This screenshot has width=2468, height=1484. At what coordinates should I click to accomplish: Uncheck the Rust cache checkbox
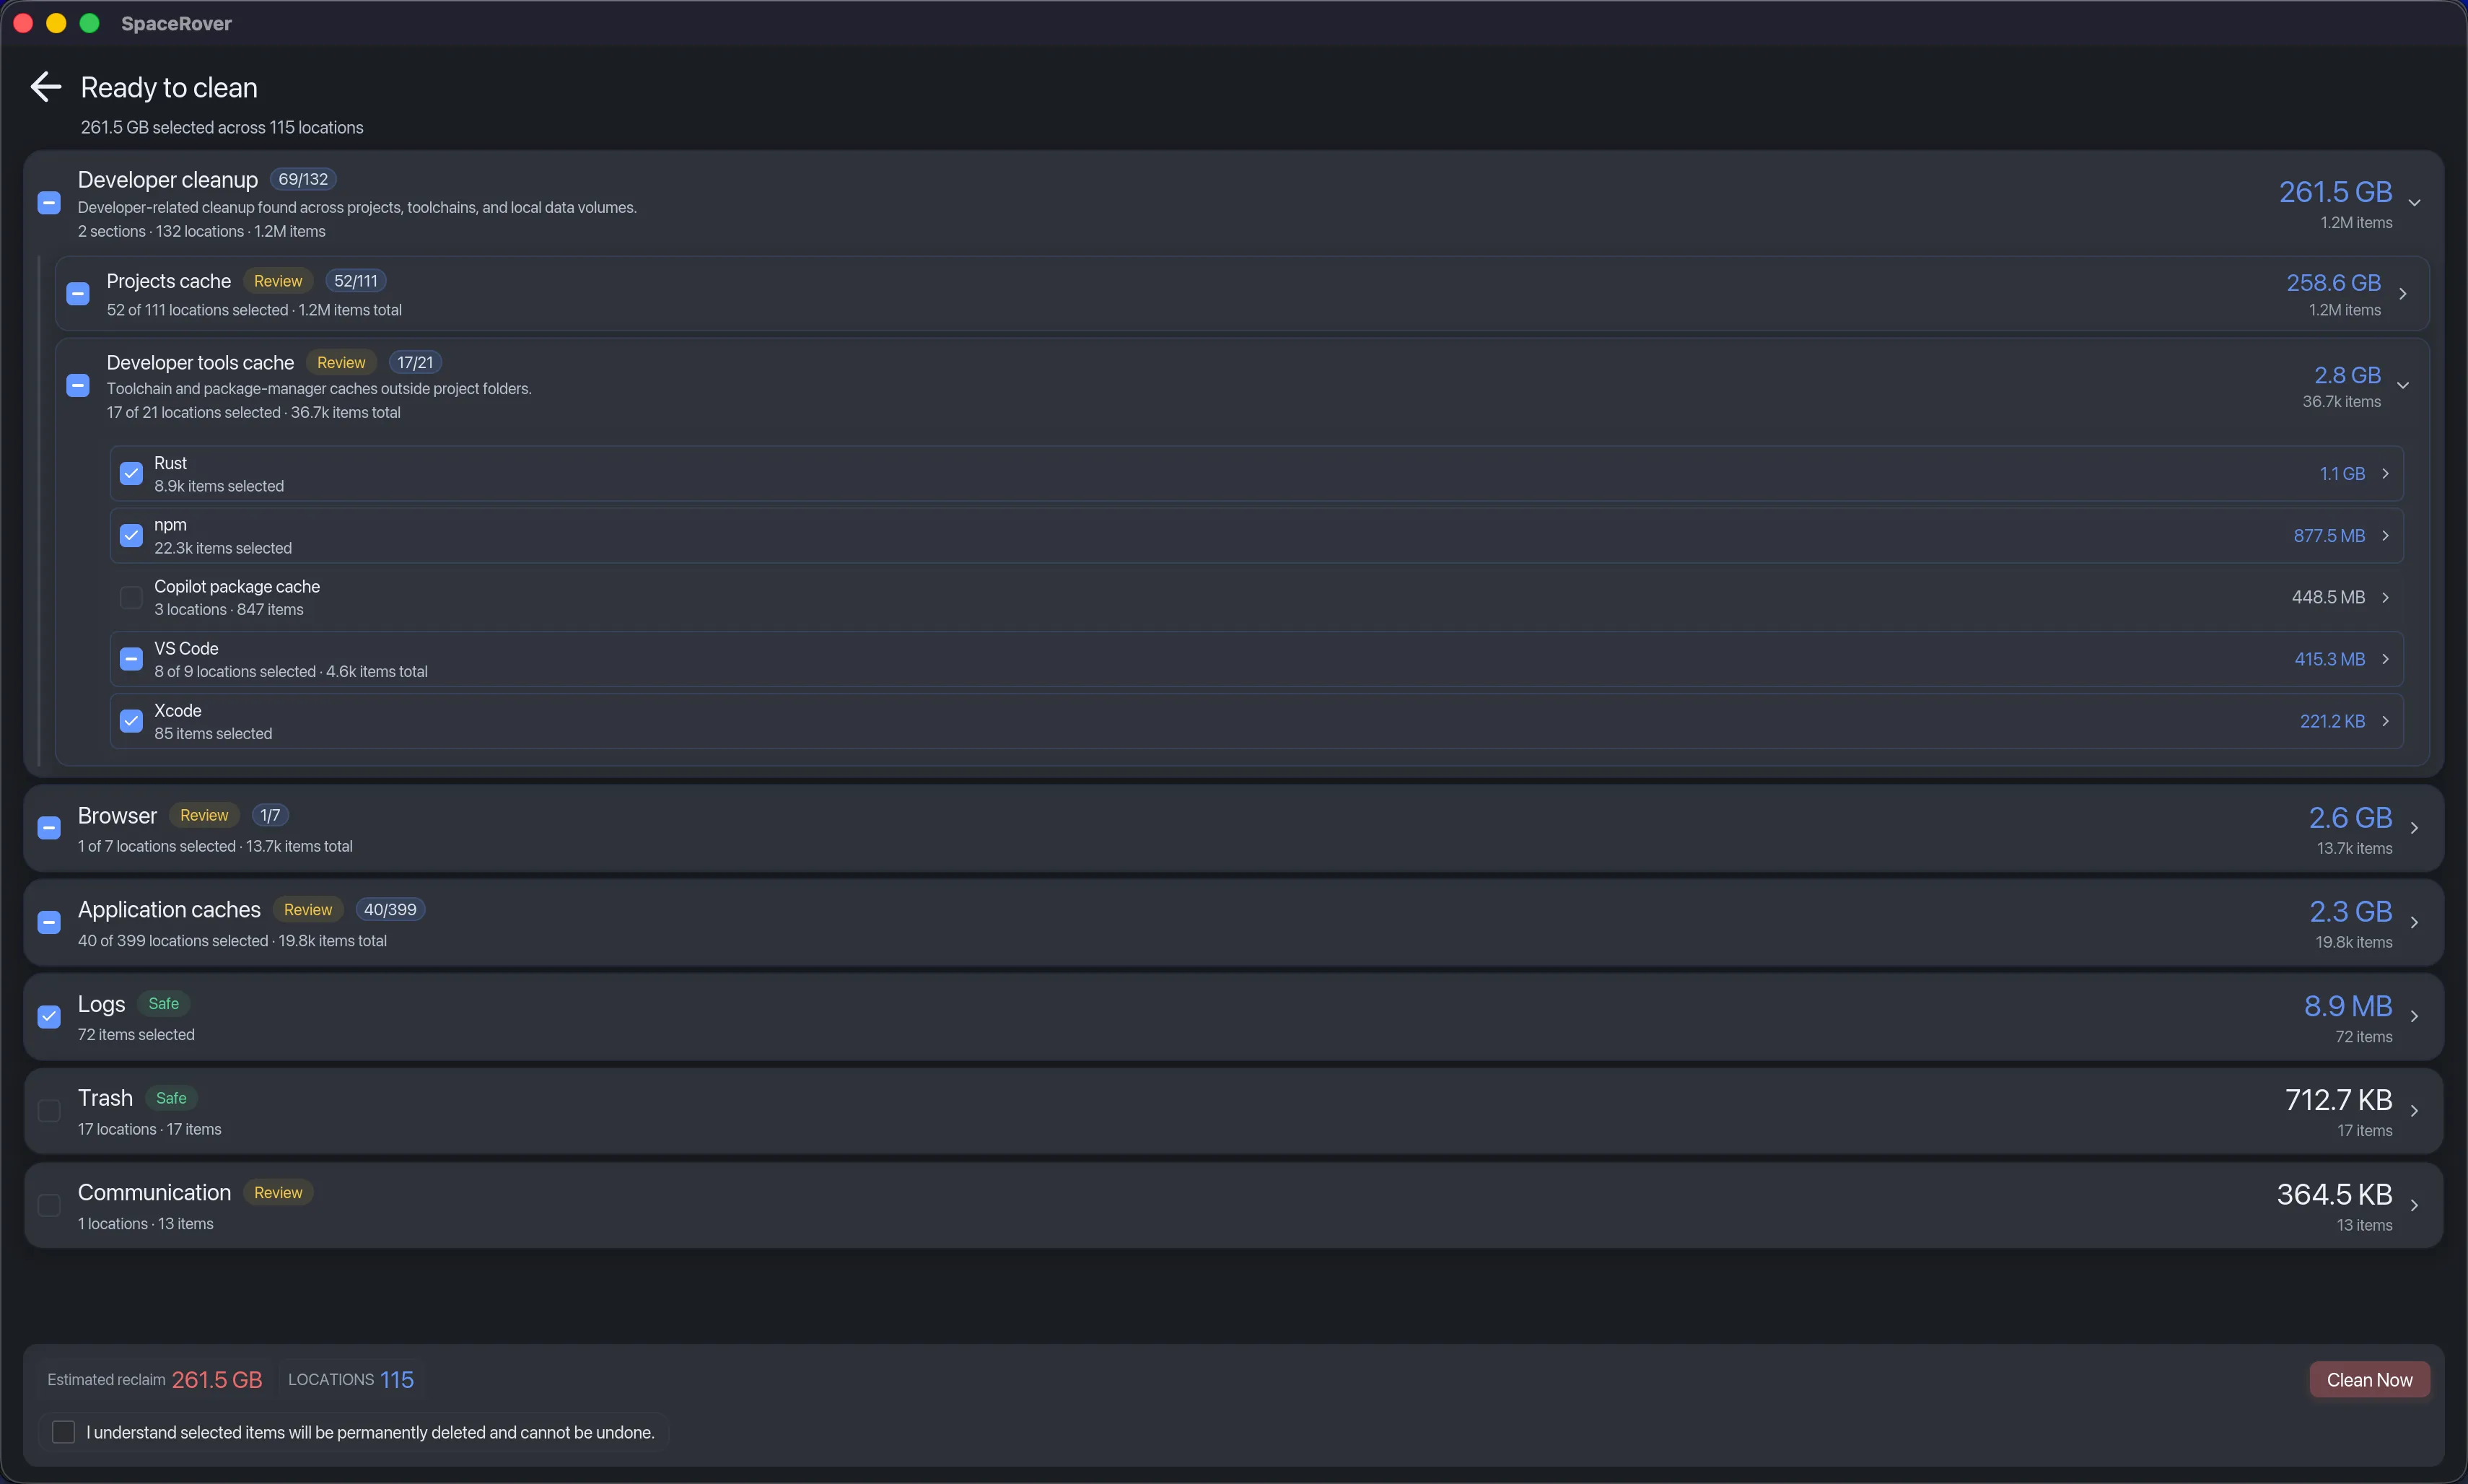pyautogui.click(x=131, y=474)
